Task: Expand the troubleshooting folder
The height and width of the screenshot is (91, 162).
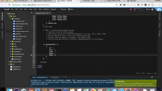Action: point(11,54)
